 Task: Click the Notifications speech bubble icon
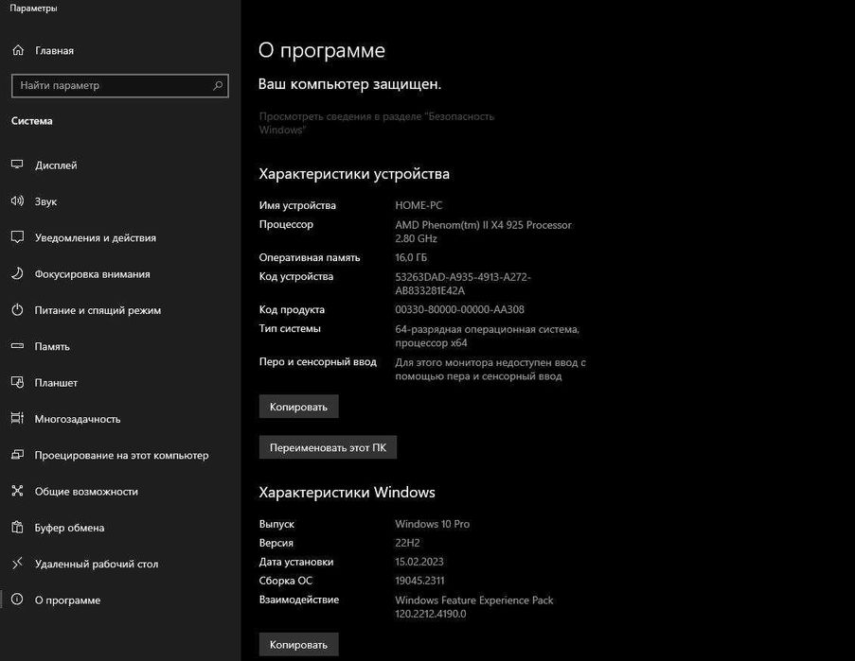tap(17, 237)
